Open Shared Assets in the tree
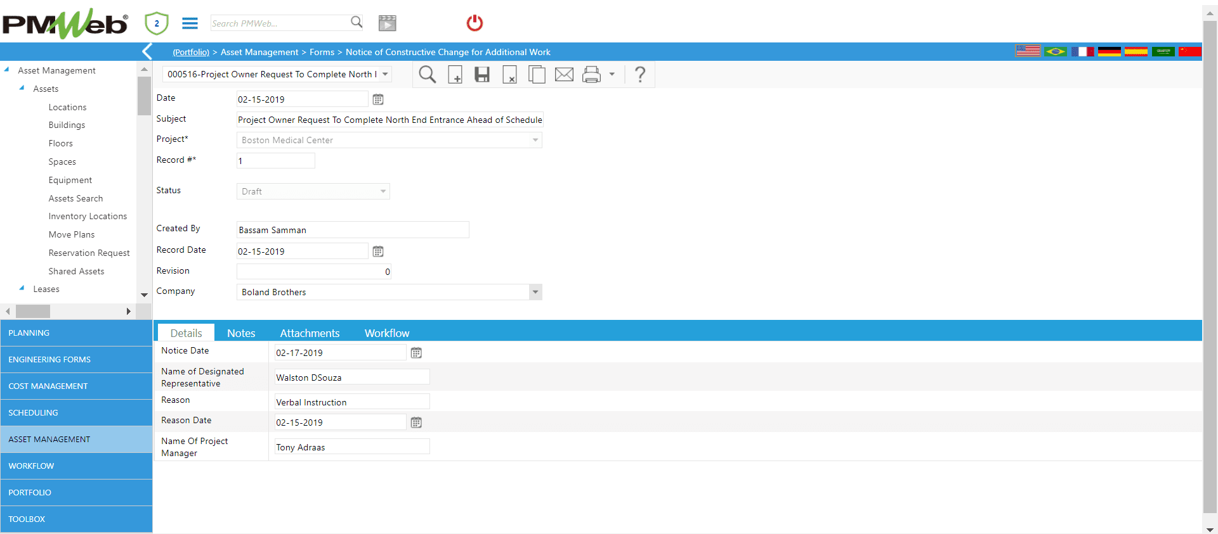 [76, 271]
